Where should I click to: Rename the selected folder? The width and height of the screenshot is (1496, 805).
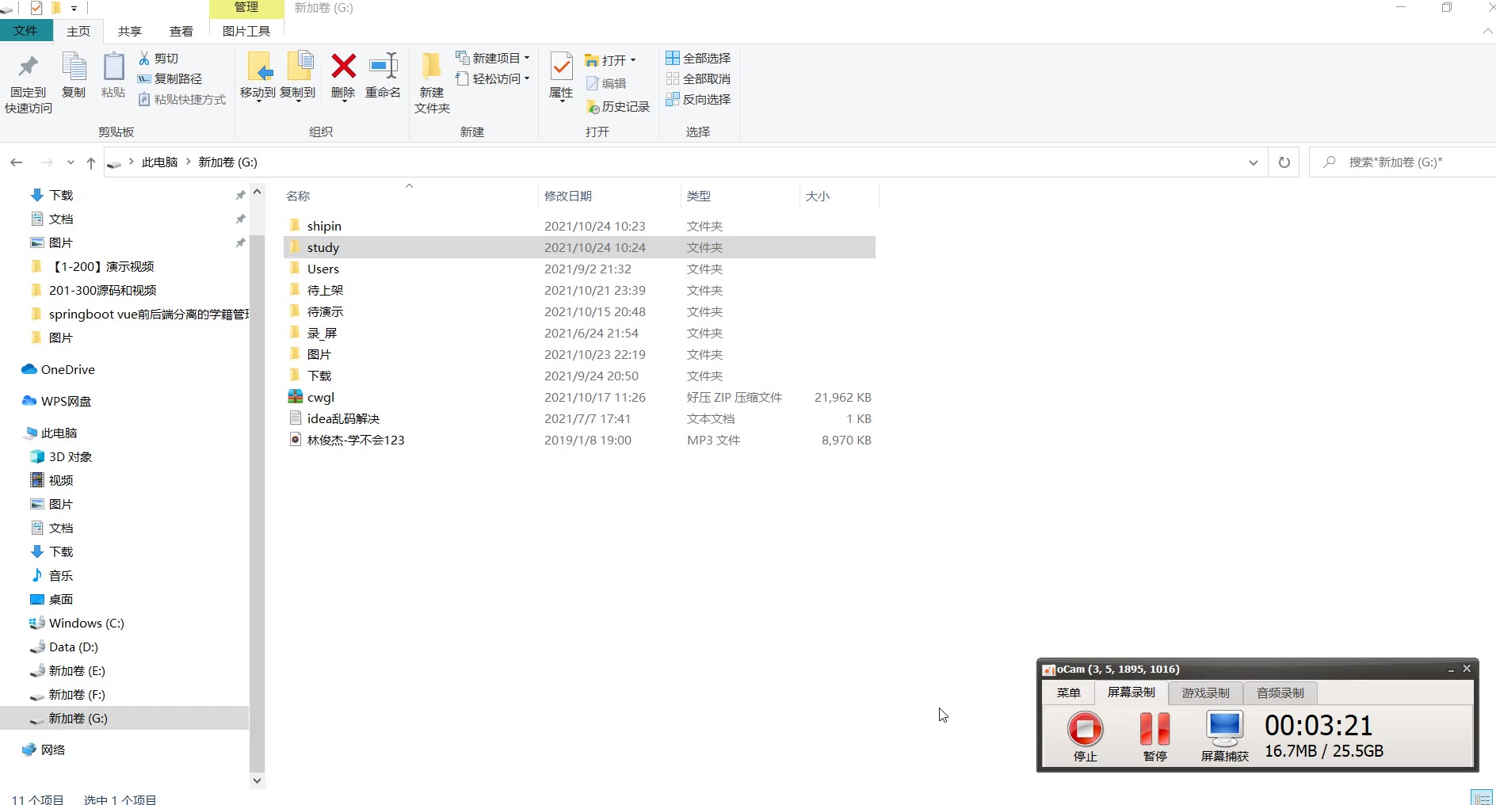click(383, 76)
